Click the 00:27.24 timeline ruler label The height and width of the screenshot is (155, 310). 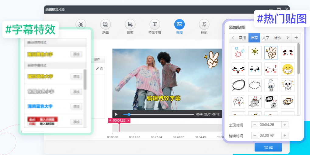tap(156, 137)
